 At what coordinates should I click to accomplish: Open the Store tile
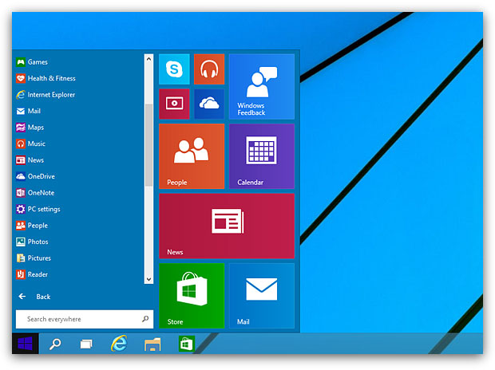(x=192, y=296)
